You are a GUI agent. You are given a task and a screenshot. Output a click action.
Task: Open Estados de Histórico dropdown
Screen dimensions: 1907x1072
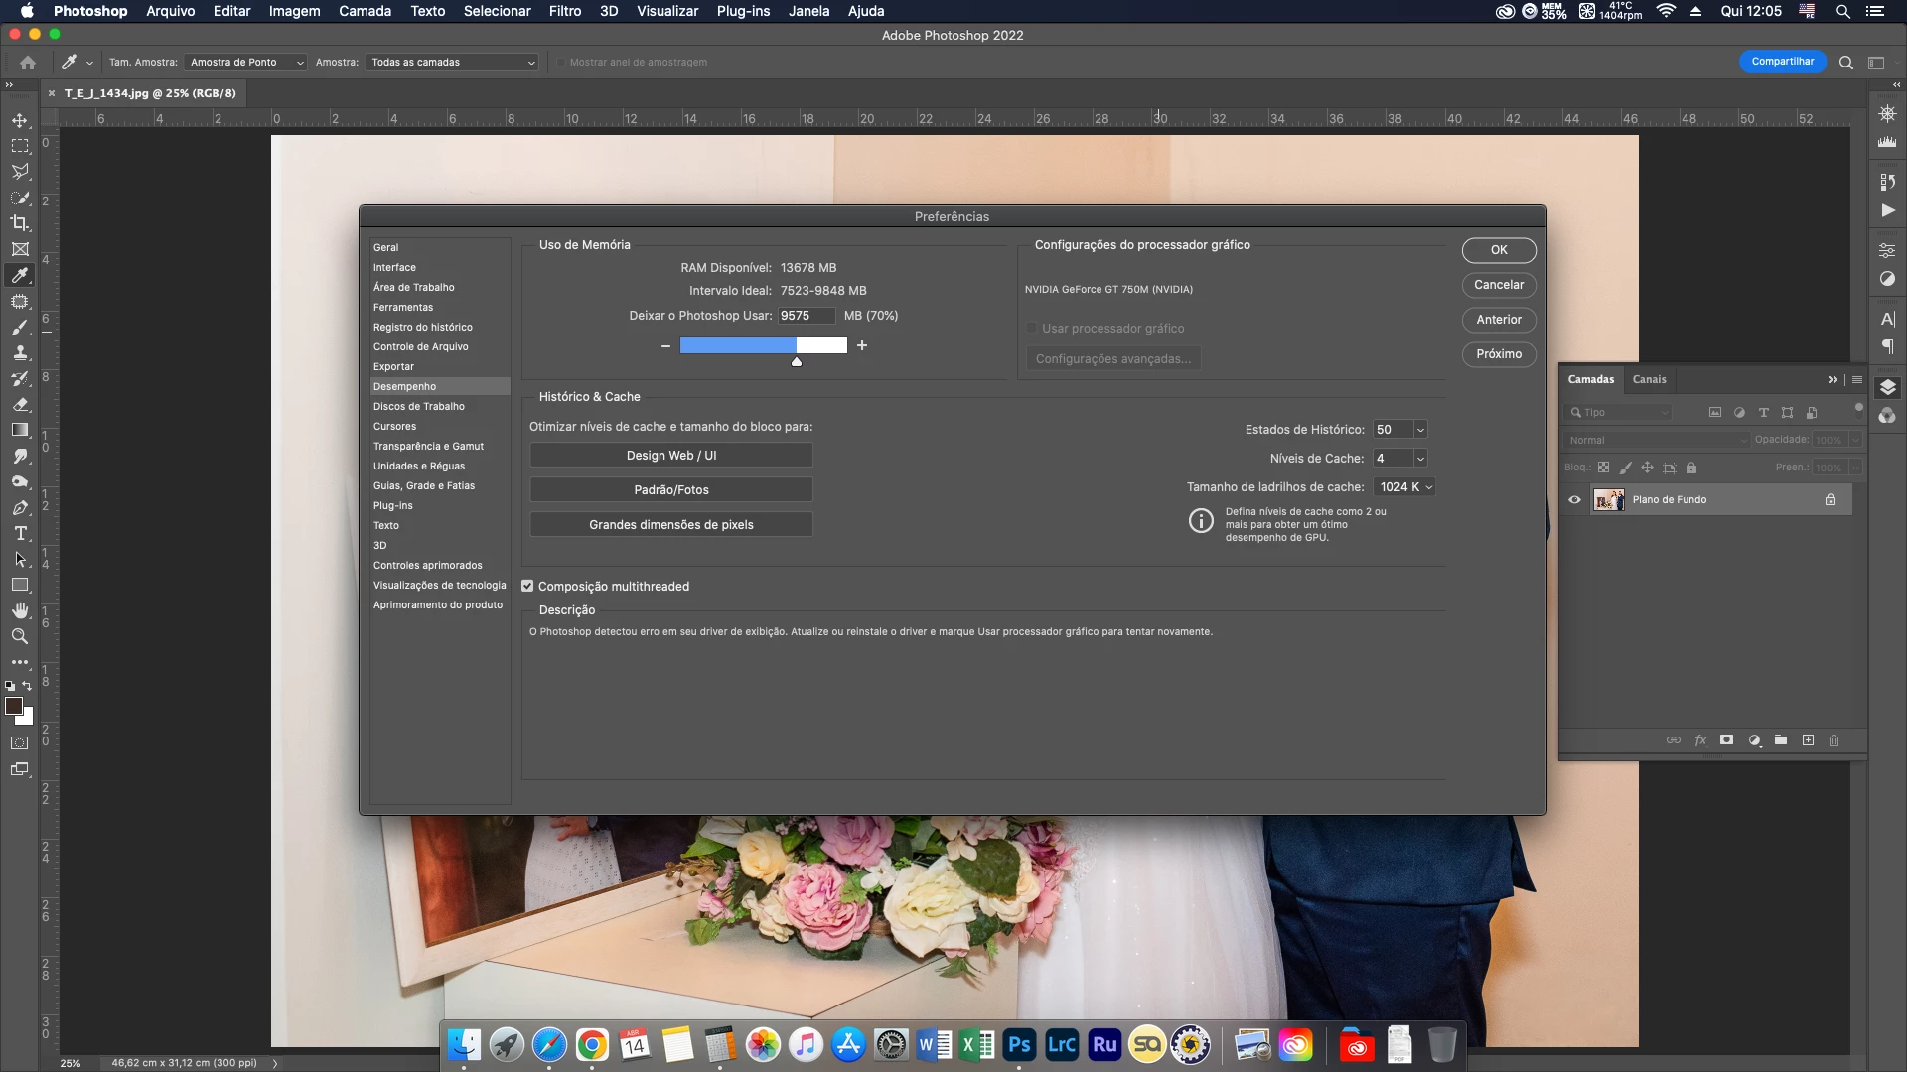click(x=1420, y=430)
